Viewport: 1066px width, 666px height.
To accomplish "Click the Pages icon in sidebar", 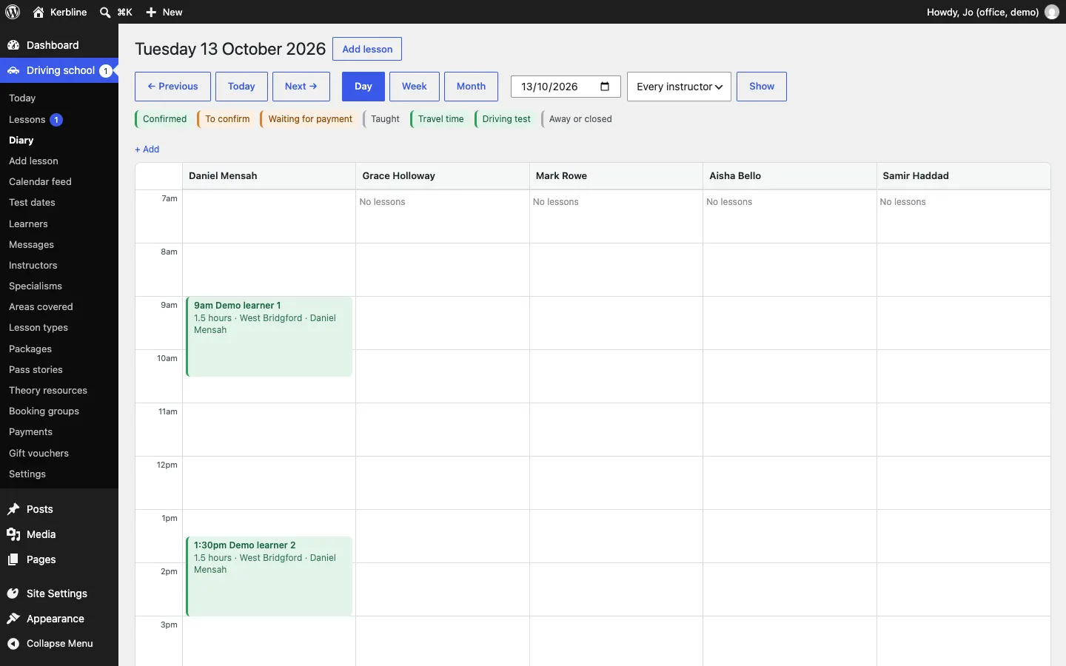I will [x=13, y=559].
